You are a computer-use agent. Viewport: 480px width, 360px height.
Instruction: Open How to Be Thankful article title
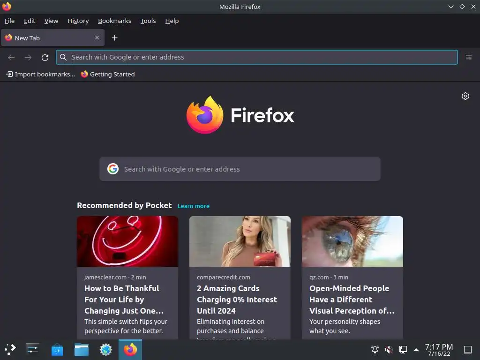pos(124,300)
